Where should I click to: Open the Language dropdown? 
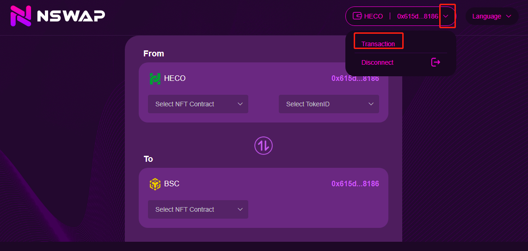[492, 16]
